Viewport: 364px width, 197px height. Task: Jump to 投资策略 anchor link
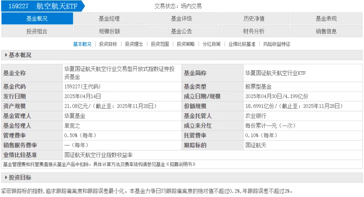(186, 44)
